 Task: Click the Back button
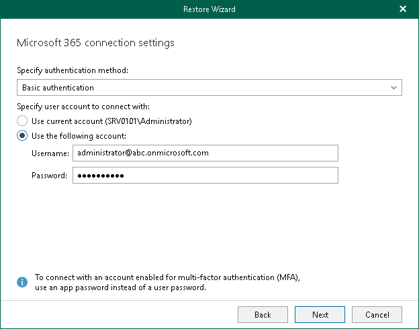263,314
